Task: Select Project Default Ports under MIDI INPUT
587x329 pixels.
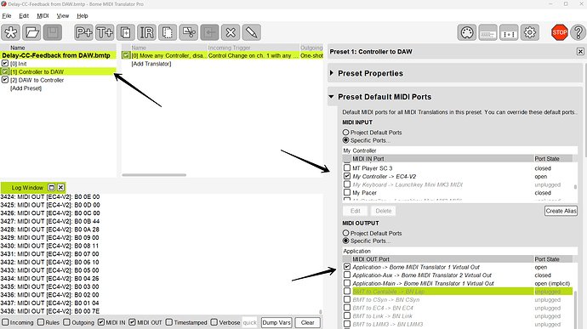Action: tap(345, 133)
